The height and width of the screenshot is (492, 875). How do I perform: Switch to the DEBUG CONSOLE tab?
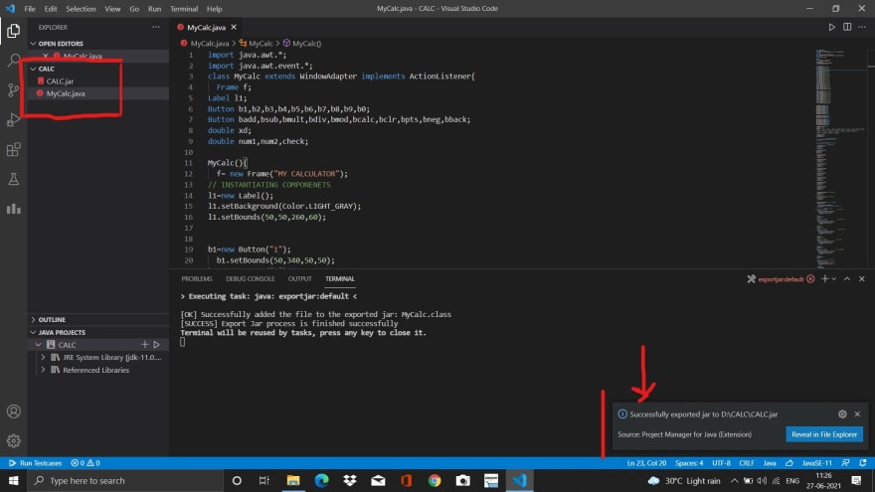250,279
